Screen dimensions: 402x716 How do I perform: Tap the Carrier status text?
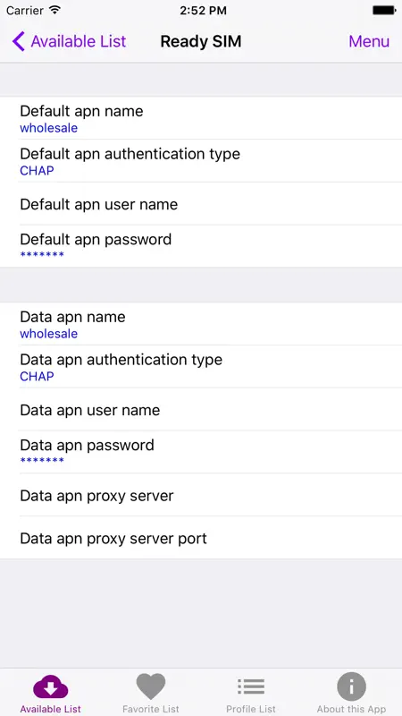coord(25,11)
